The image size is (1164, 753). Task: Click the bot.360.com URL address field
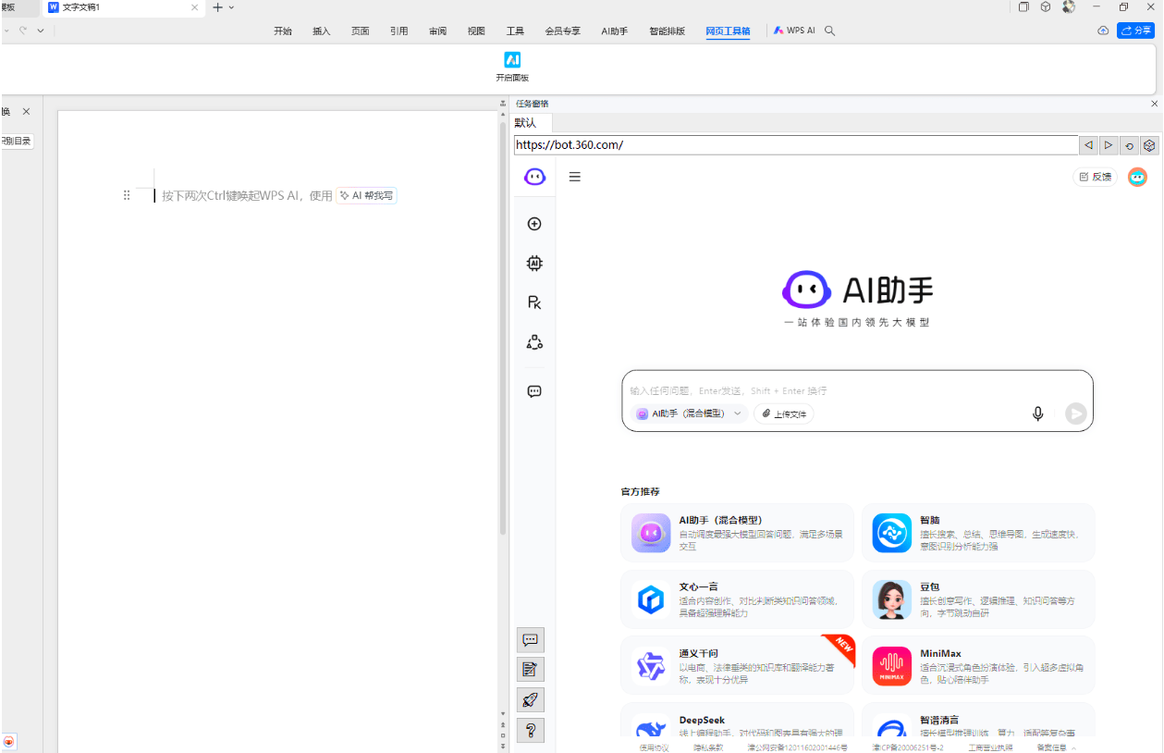point(796,145)
